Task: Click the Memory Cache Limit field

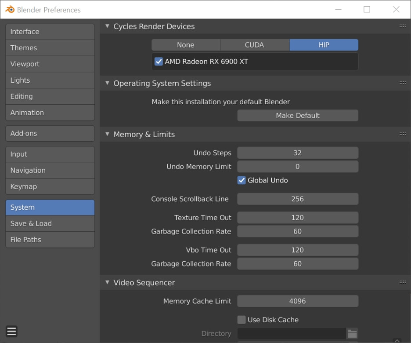Action: tap(298, 301)
